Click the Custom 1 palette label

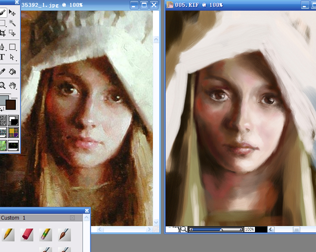pos(13,218)
